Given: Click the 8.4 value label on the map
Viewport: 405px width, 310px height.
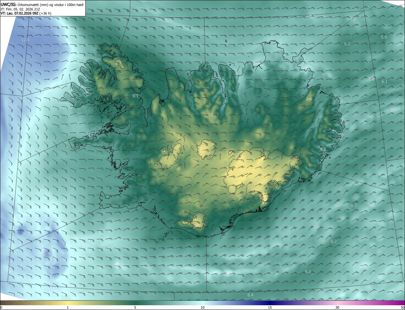Looking at the screenshot, I should tap(316, 227).
